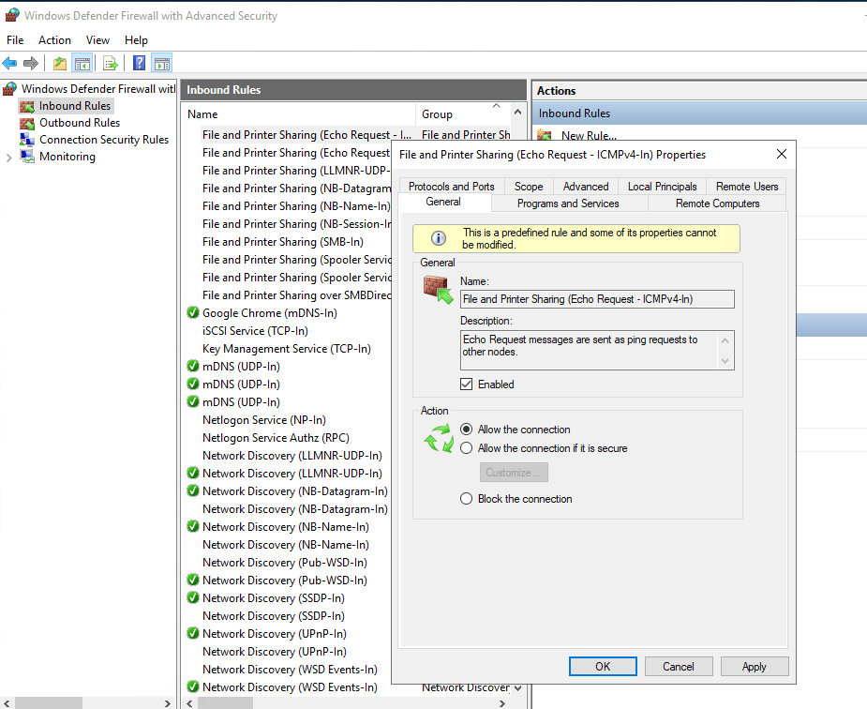Viewport: 867px width, 709px height.
Task: Toggle Show/Hide Console Tree toolbar icon
Action: [x=82, y=64]
